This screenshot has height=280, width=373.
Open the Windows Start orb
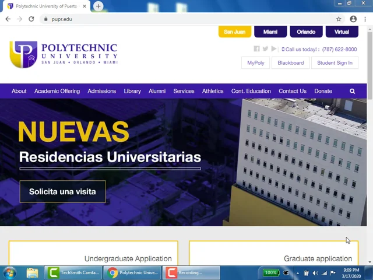(9, 273)
